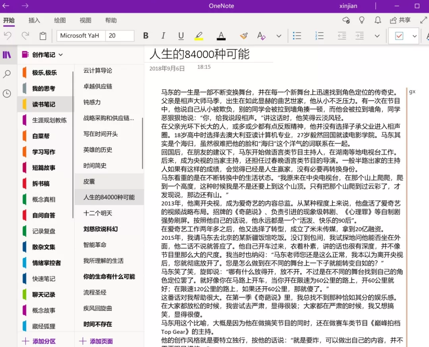Toggle bold formatting

point(146,36)
